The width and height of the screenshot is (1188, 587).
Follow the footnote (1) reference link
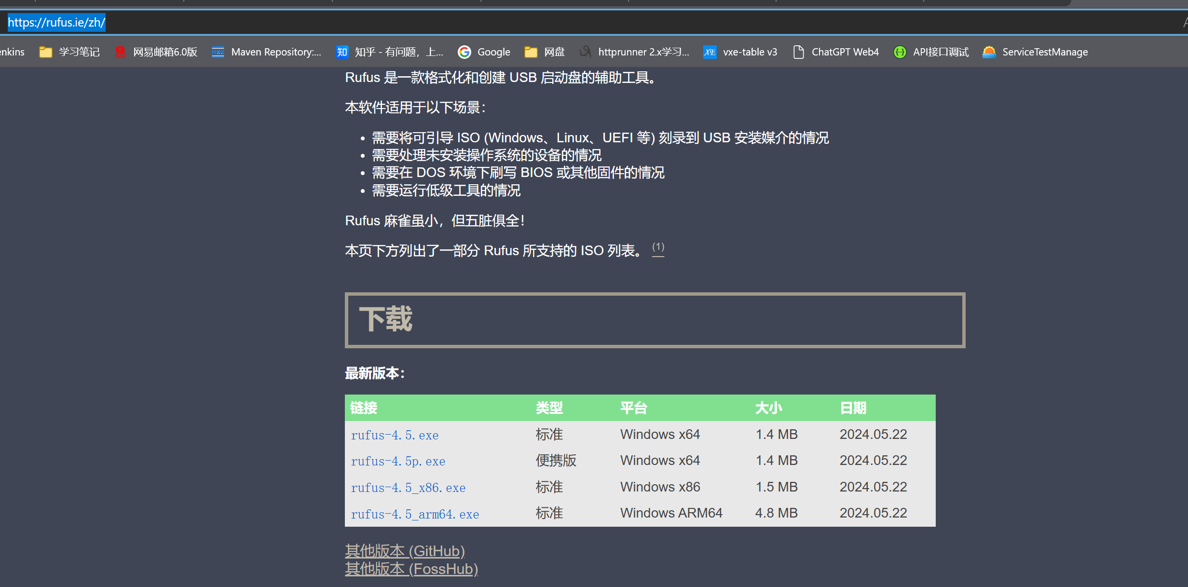tap(658, 248)
